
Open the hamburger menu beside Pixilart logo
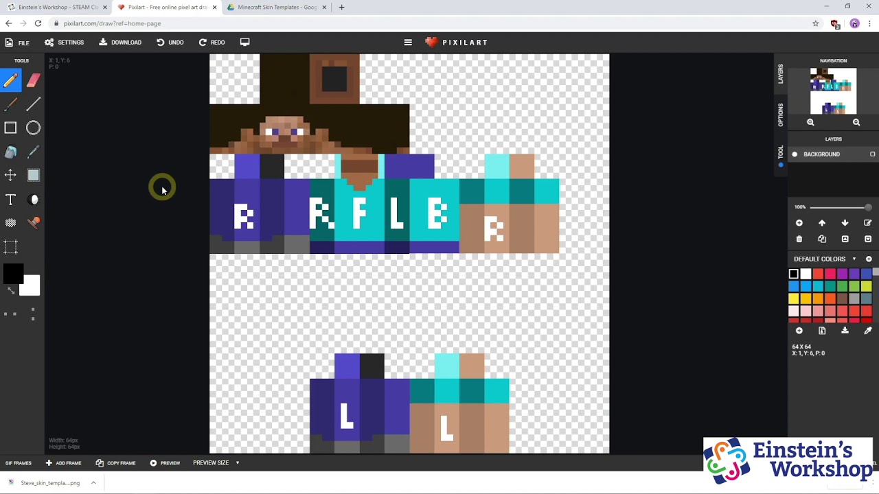pos(408,42)
